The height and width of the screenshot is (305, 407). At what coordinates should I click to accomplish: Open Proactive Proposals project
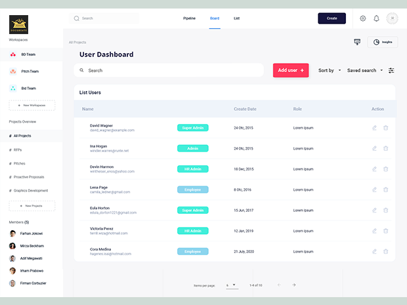27,177
